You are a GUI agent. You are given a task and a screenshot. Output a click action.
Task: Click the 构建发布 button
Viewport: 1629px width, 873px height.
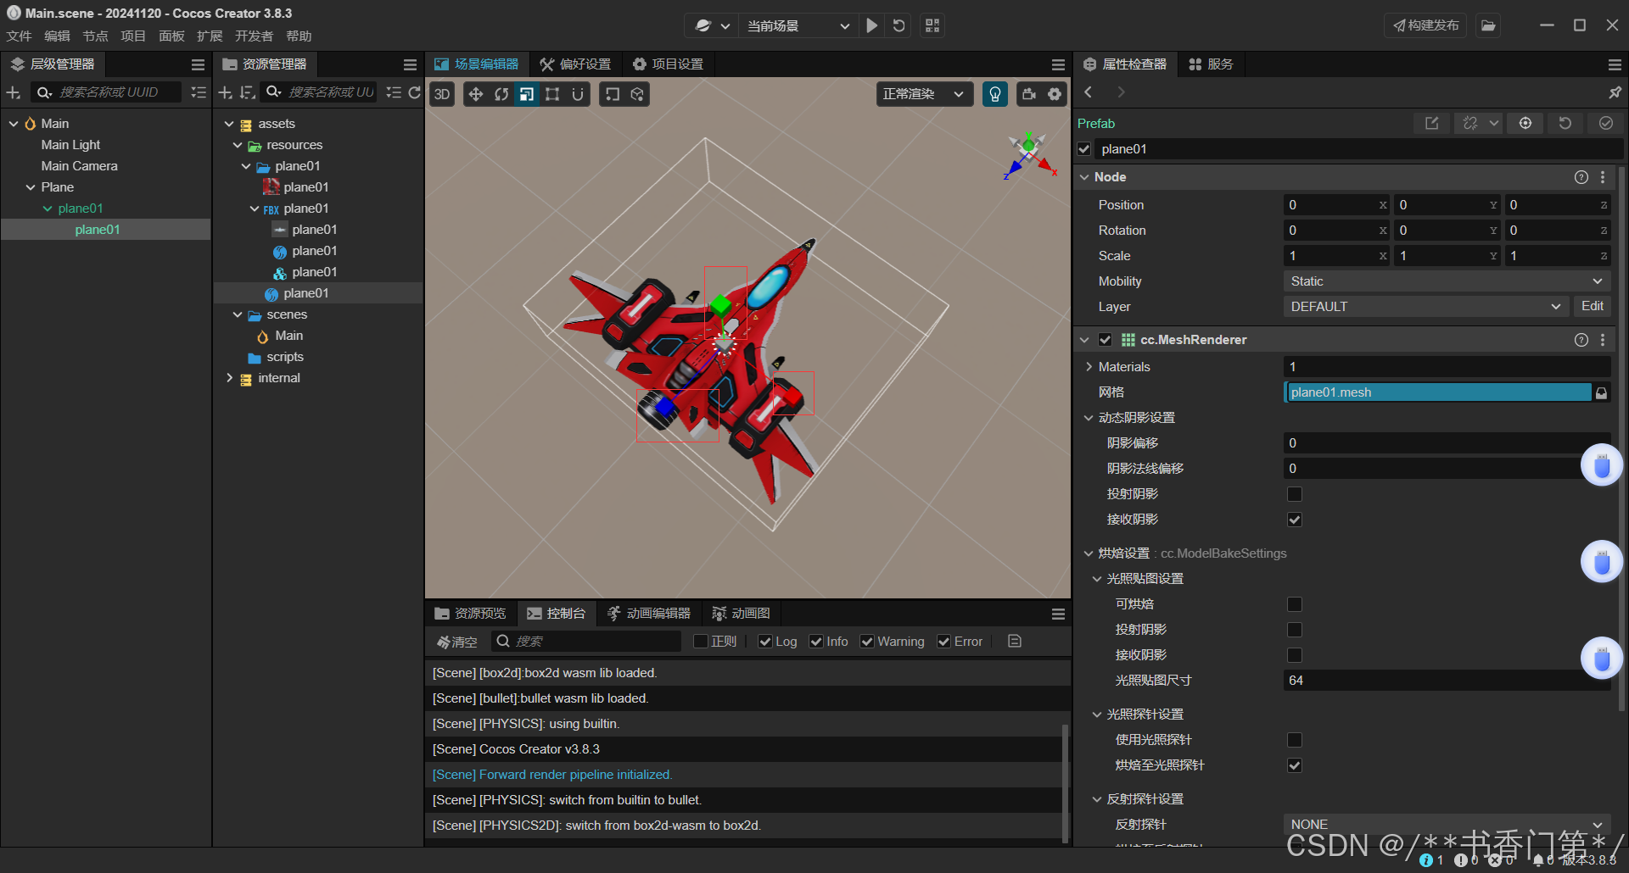coord(1426,25)
